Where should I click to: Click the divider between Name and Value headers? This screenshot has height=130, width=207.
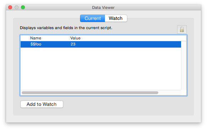pos(69,38)
